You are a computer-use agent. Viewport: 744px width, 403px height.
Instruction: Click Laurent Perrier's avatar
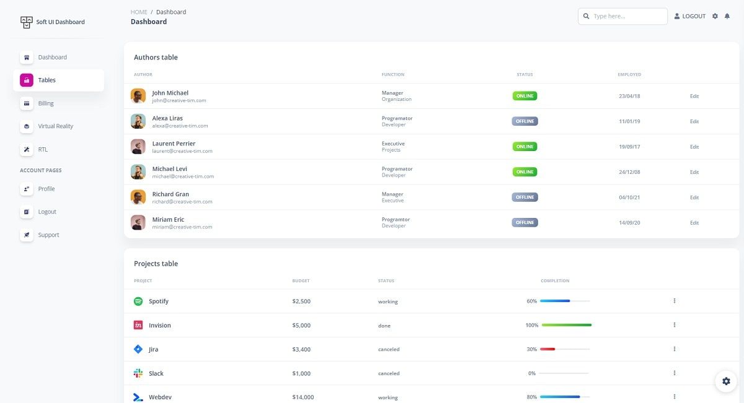click(x=138, y=147)
